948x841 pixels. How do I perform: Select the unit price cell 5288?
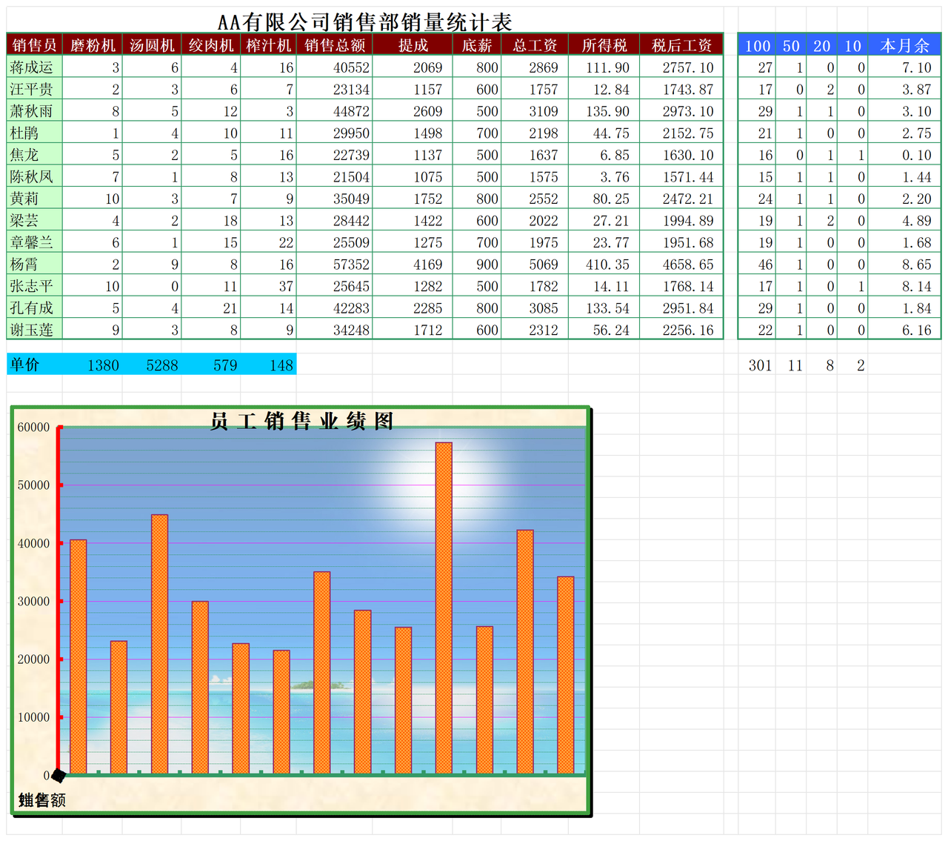(x=161, y=365)
